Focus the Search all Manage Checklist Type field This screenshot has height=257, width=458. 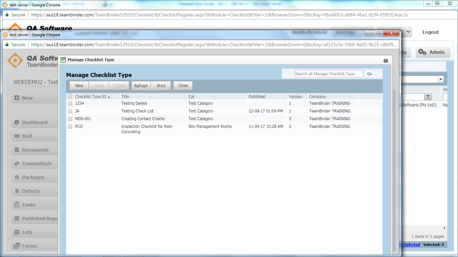coord(329,74)
